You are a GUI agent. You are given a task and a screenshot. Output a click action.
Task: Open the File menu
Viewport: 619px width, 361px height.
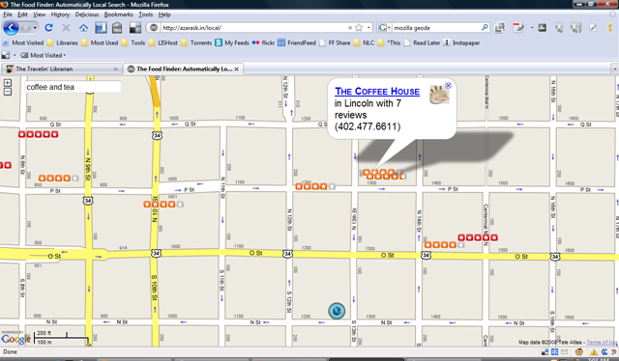[8, 14]
